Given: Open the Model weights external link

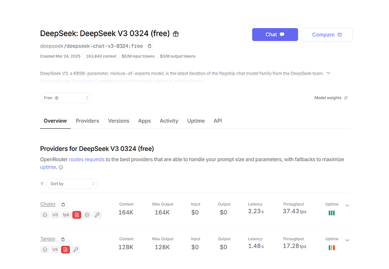Looking at the screenshot, I should click(x=331, y=98).
